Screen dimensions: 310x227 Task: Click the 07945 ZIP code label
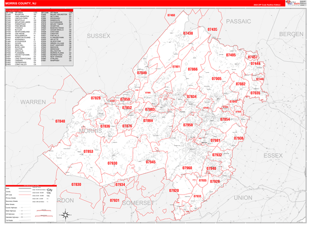[151, 162]
